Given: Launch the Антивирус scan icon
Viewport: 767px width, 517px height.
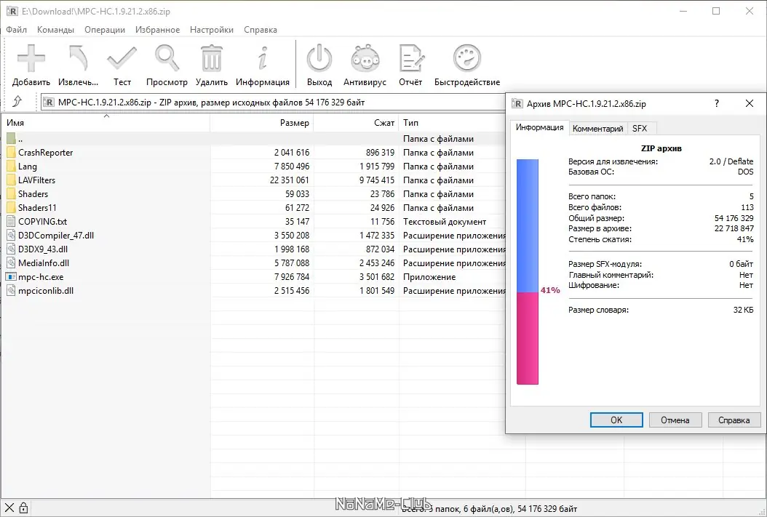Looking at the screenshot, I should tap(365, 59).
